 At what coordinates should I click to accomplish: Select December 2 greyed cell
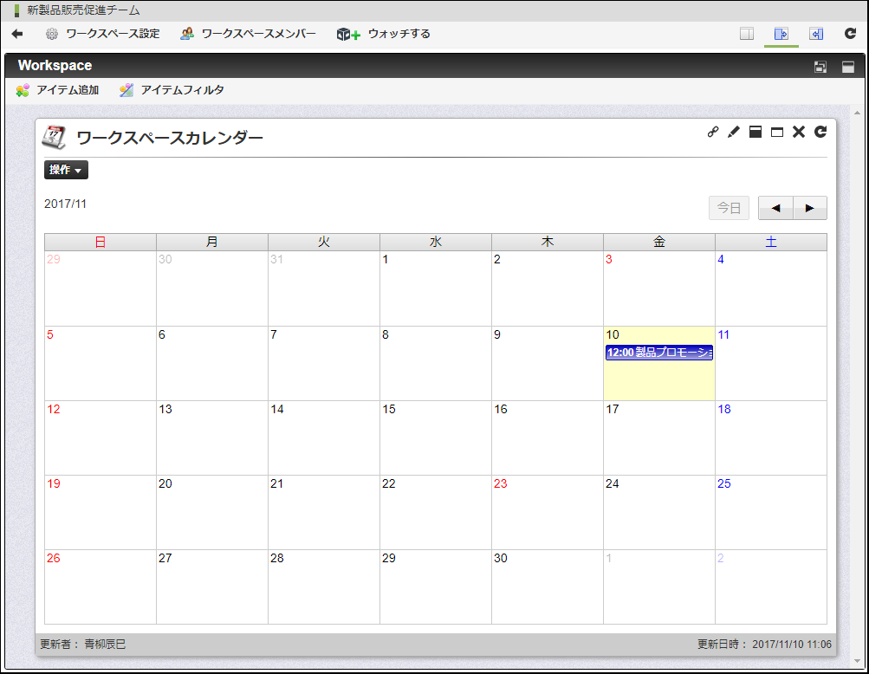click(x=771, y=587)
